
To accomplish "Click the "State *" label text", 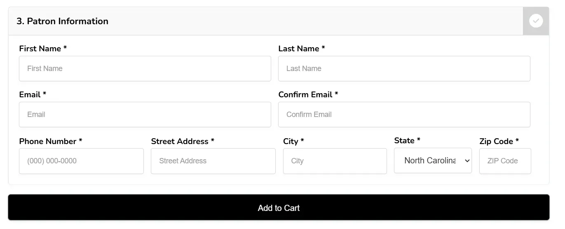I will [x=407, y=140].
